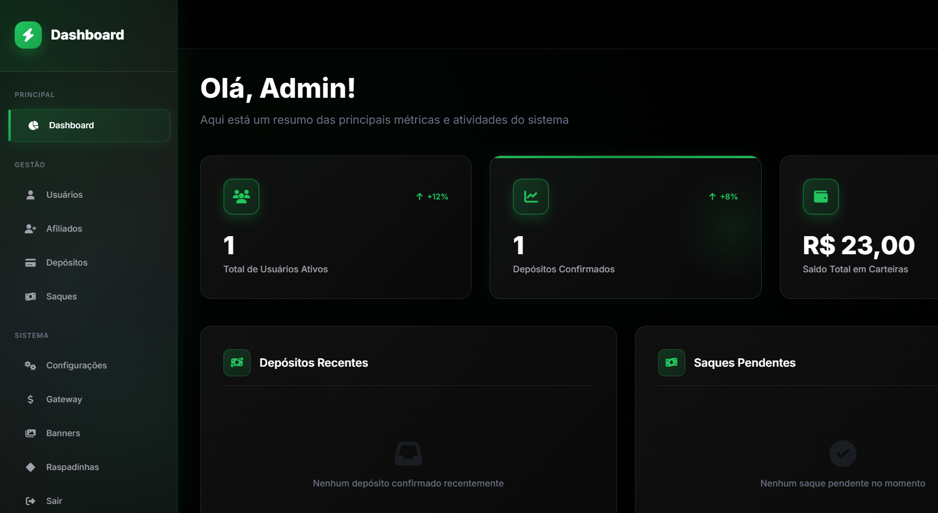Open Configurações settings page
Image resolution: width=938 pixels, height=513 pixels.
[76, 366]
